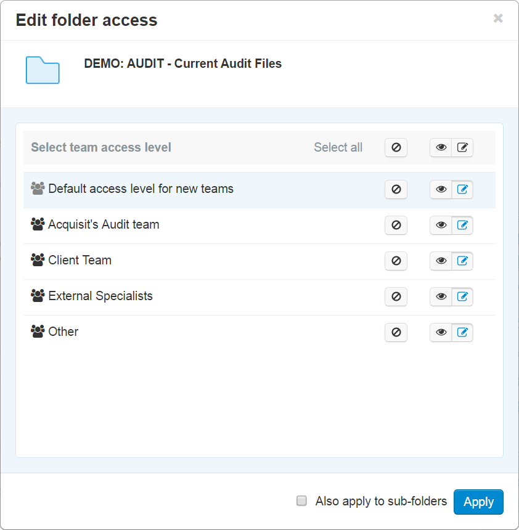Screen dimensions: 519x530
Task: Select all teams as no access
Action: 396,148
